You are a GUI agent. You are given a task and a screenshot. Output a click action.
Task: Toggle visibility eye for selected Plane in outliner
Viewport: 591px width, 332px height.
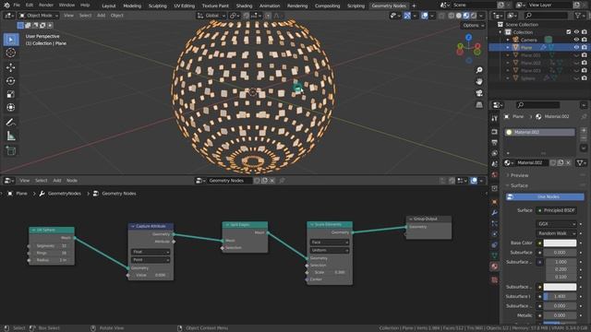(x=576, y=47)
